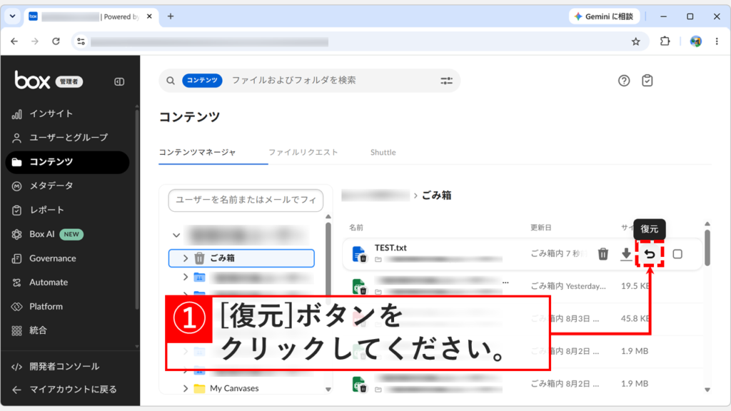The width and height of the screenshot is (731, 411).
Task: Open the site information icon in address bar
Action: tap(81, 41)
